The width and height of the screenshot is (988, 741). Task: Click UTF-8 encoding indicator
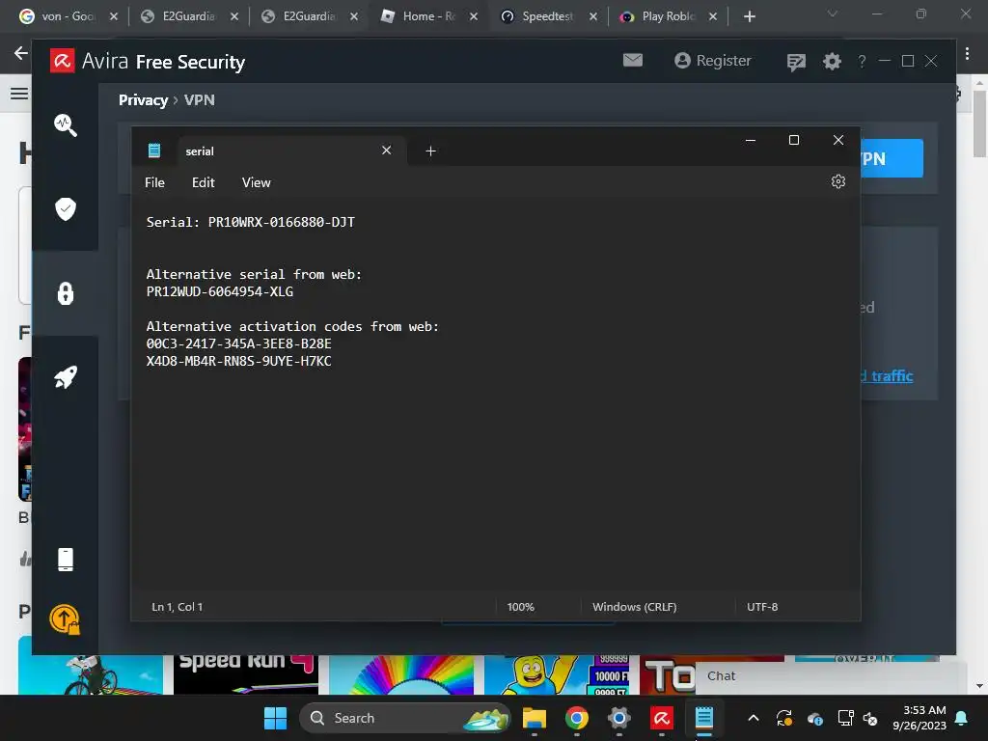click(762, 607)
